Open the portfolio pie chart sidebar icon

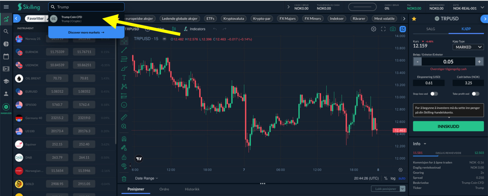[x=6, y=44]
